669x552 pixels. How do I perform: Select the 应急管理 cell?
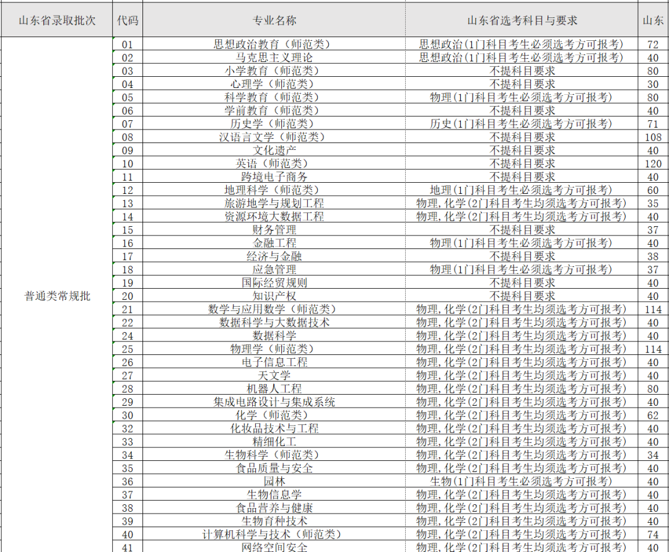(274, 269)
